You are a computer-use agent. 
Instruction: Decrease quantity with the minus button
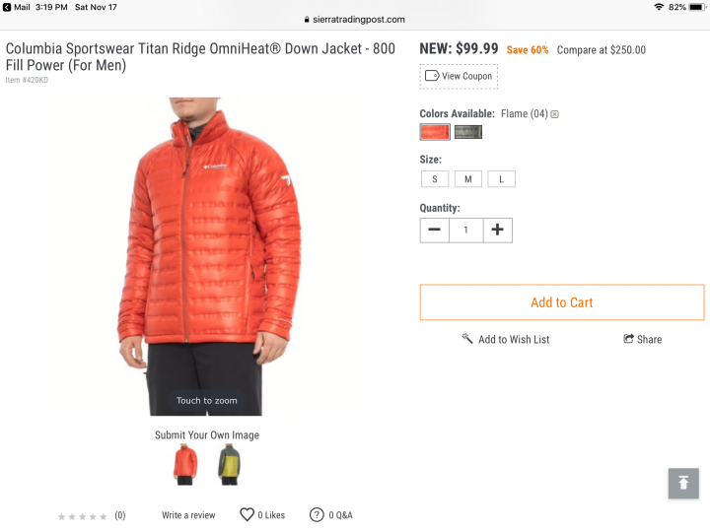(434, 230)
